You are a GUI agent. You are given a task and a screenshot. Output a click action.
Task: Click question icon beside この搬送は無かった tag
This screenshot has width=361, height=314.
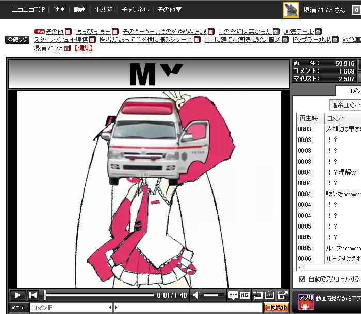coord(276,31)
